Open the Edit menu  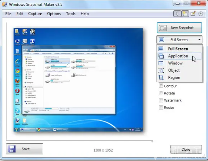click(20, 14)
